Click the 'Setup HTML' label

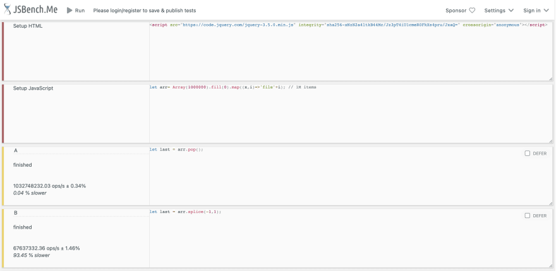coord(28,26)
